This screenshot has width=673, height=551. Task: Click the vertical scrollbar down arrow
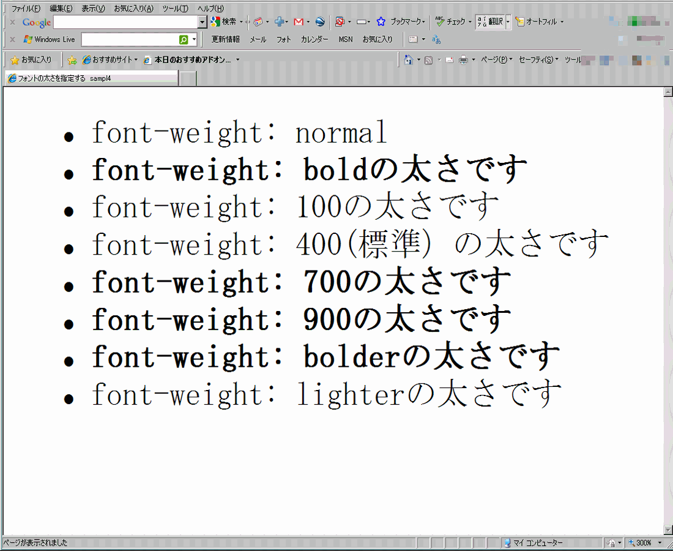[668, 530]
